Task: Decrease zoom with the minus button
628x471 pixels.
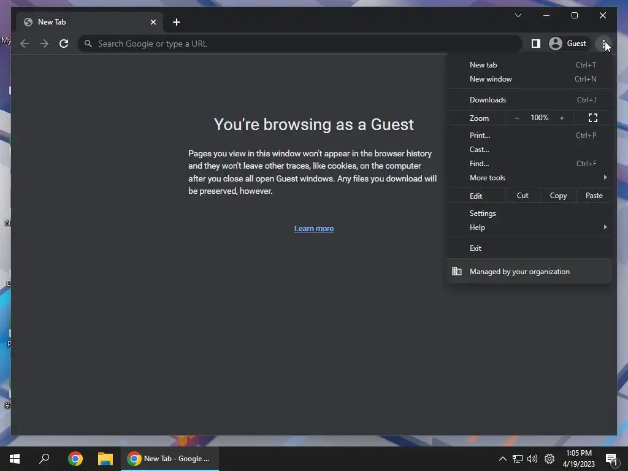Action: coord(517,118)
